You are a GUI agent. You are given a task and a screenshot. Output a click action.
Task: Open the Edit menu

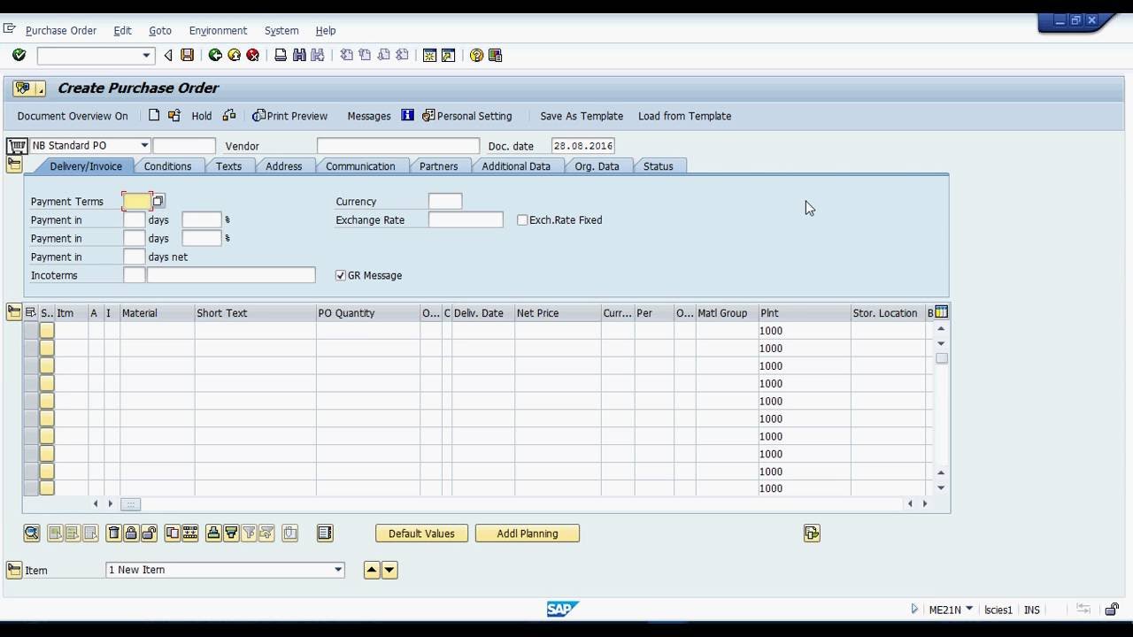click(x=122, y=30)
